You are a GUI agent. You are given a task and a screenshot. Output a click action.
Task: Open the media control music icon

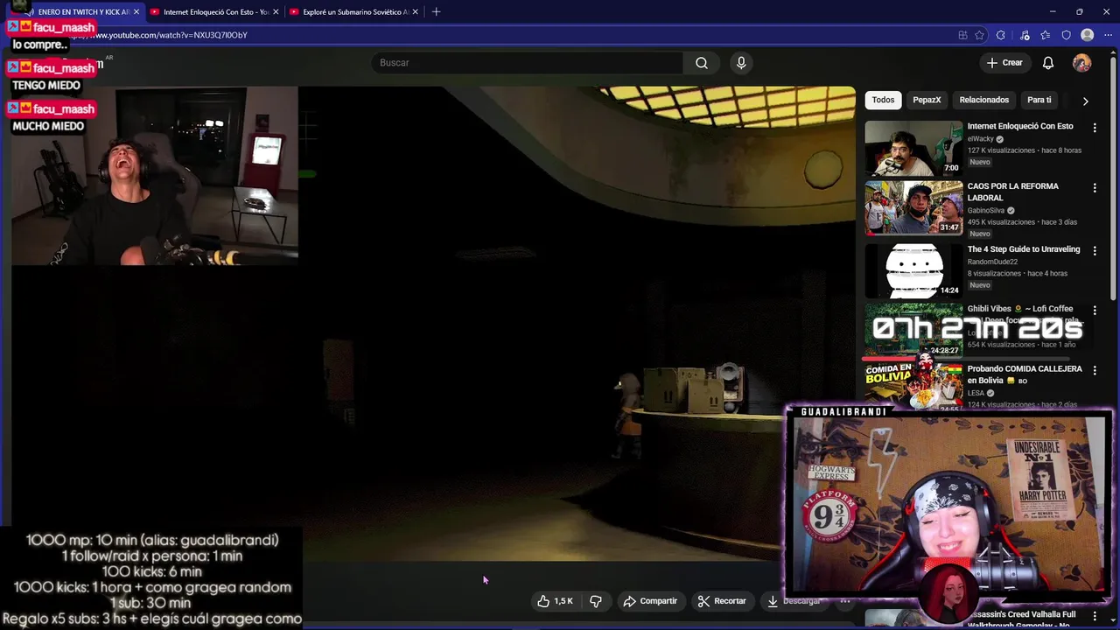[1025, 35]
